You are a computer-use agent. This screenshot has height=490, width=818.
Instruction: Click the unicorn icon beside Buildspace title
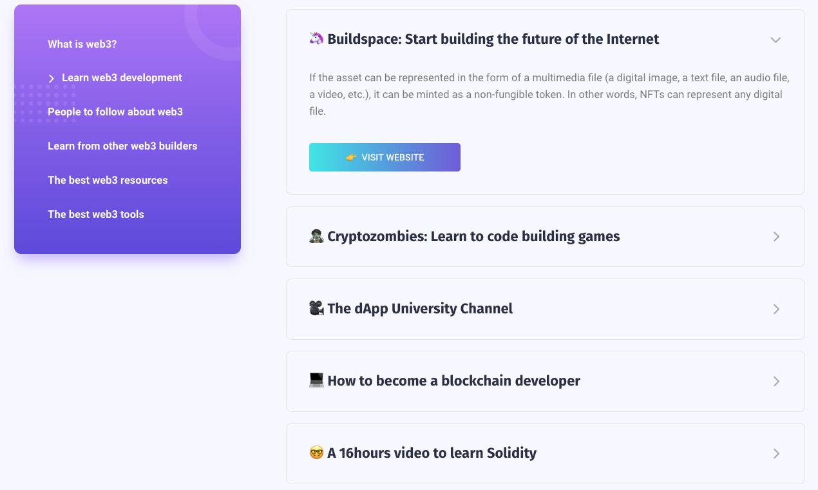click(x=315, y=39)
